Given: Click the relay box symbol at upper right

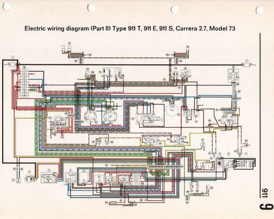Looking at the screenshot, I should [x=233, y=75].
